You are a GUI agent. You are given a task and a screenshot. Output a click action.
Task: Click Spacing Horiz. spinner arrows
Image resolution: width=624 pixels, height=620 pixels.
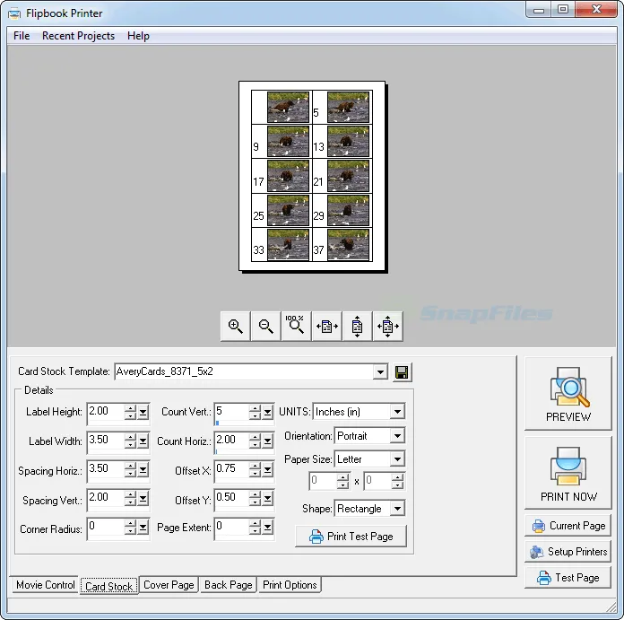(x=130, y=470)
